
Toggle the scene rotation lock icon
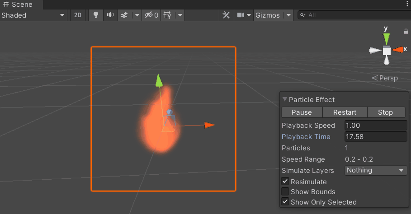[406, 32]
